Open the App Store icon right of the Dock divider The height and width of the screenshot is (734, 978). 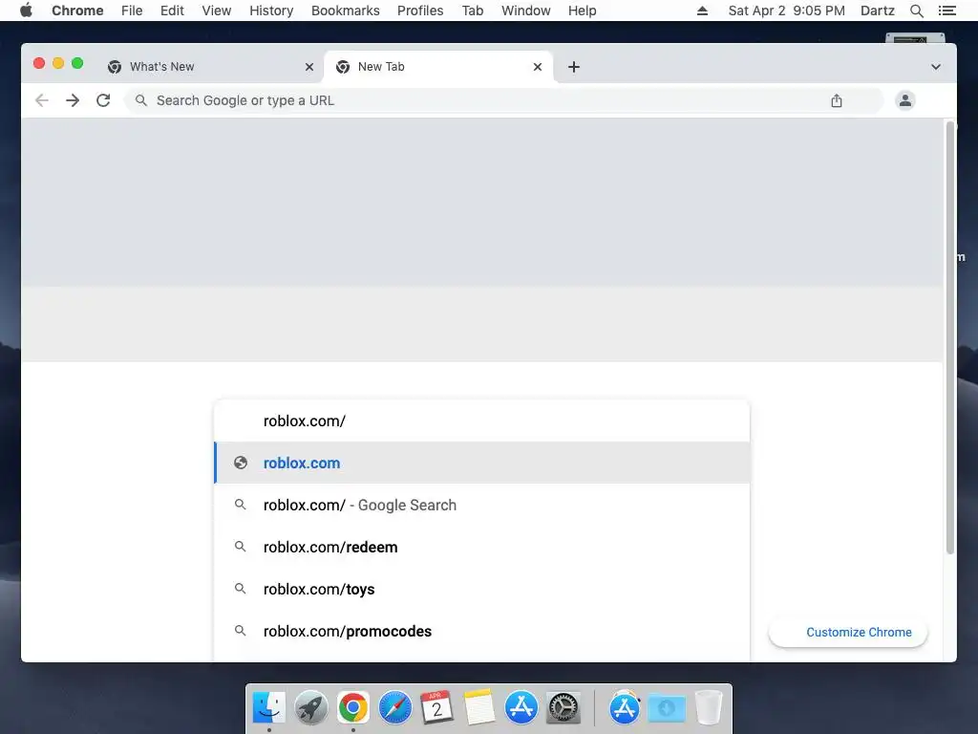pos(625,708)
